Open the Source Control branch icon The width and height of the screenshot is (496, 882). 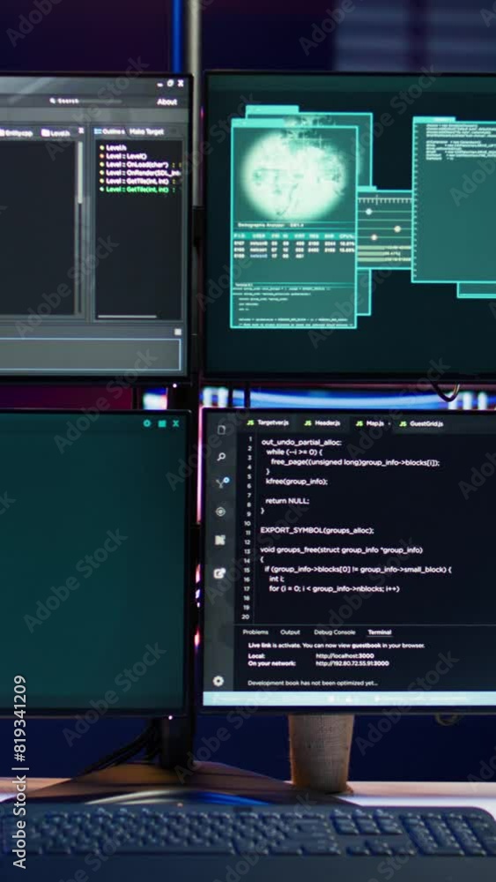[x=222, y=483]
